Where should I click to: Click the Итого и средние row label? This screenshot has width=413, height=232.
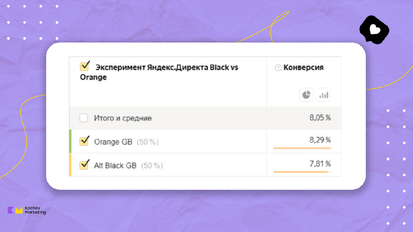[x=123, y=118]
